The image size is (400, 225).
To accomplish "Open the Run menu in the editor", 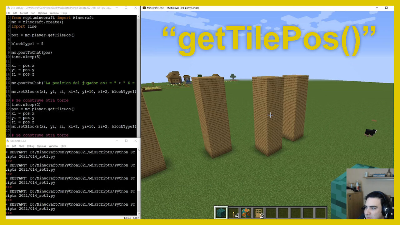I will click(x=33, y=13).
